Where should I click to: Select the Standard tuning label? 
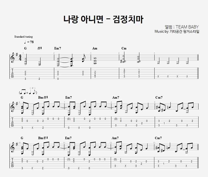tap(23, 37)
